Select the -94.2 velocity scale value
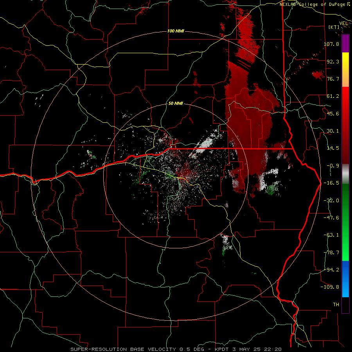This screenshot has width=352, height=352. (x=331, y=269)
